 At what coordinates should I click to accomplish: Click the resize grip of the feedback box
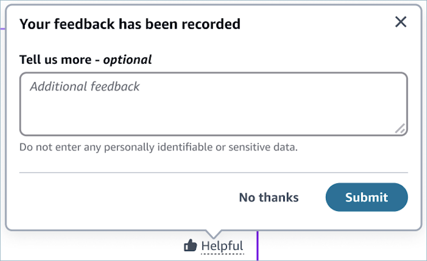pos(400,128)
